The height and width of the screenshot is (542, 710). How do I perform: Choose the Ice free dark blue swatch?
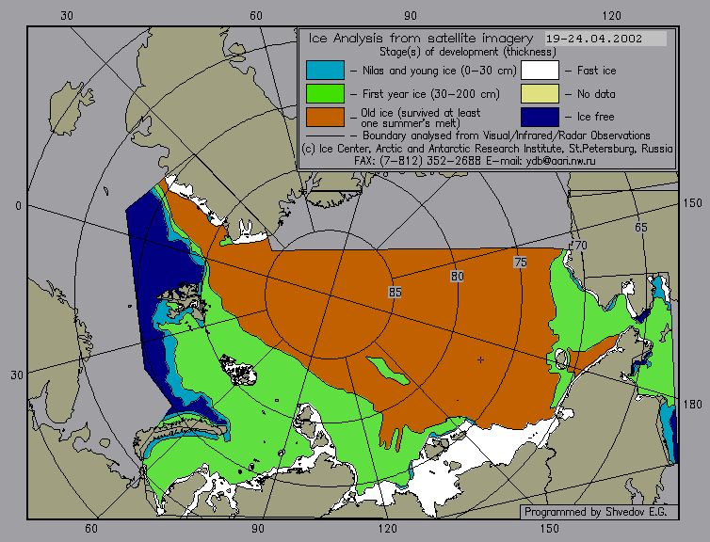tap(540, 117)
